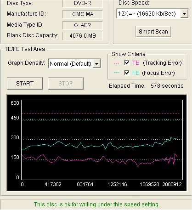
Task: Click the cyan dashed FE legend swatch
Action: pyautogui.click(x=116, y=73)
